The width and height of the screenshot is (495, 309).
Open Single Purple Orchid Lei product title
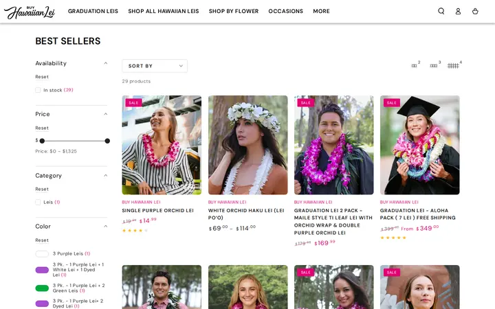(x=158, y=211)
